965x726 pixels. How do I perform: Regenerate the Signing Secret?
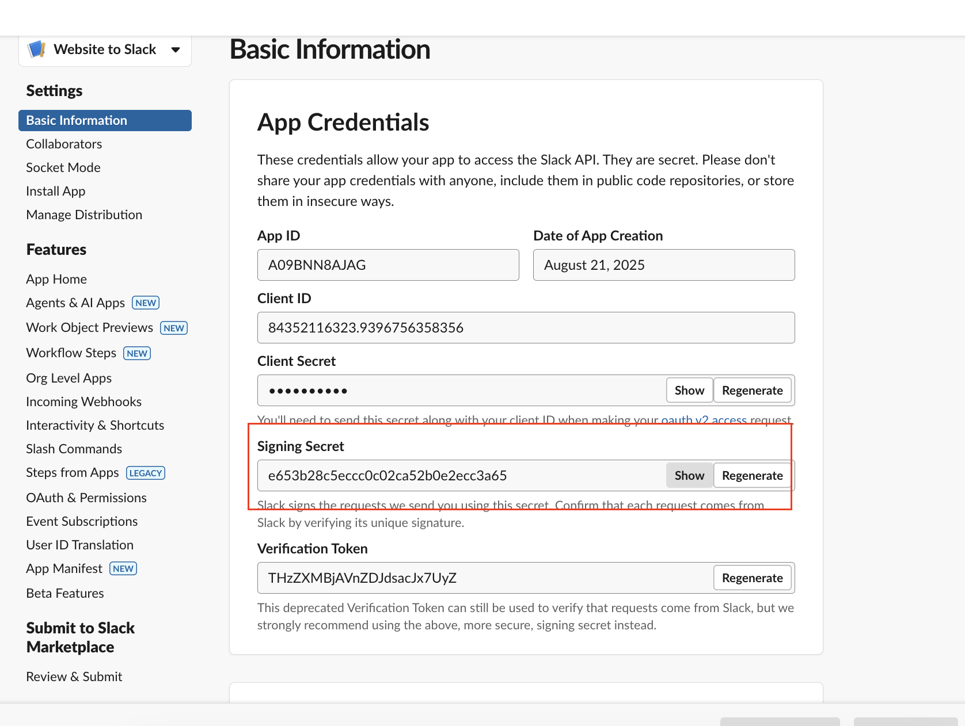coord(752,476)
